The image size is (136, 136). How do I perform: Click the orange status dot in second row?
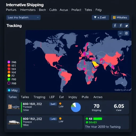(x=60, y=118)
